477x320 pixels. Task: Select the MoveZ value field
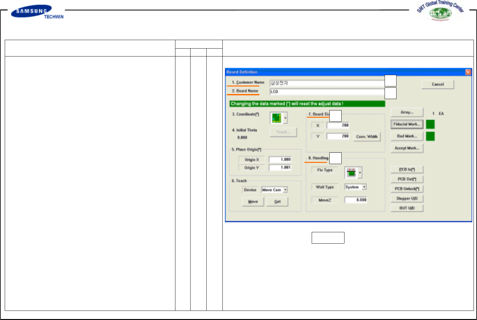[356, 200]
